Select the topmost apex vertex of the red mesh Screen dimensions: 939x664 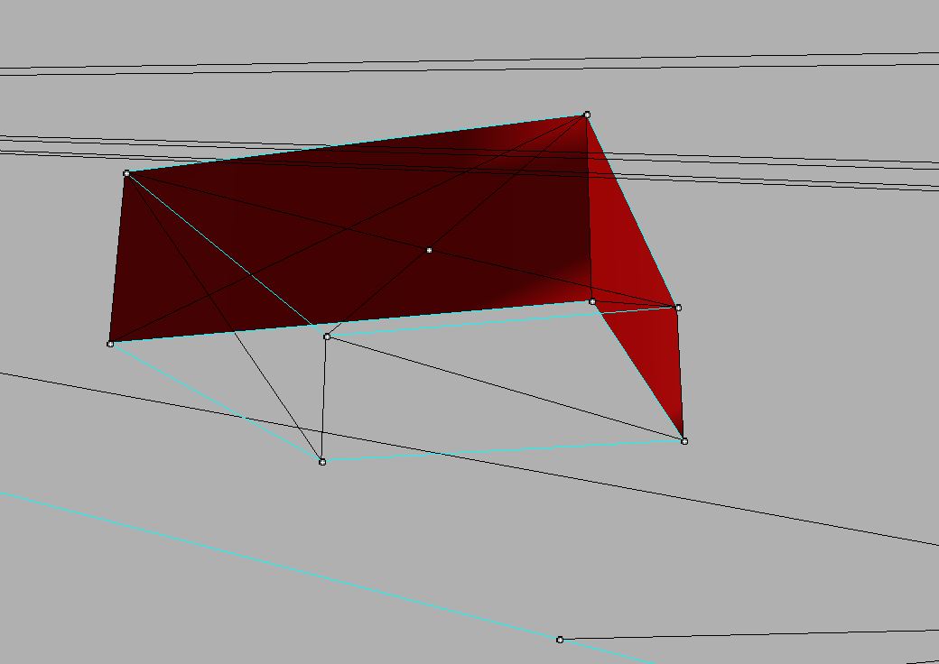click(587, 115)
